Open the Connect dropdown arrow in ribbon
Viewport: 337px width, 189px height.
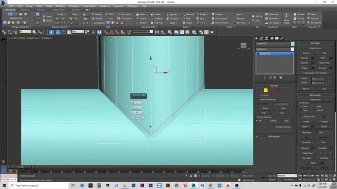(225, 14)
